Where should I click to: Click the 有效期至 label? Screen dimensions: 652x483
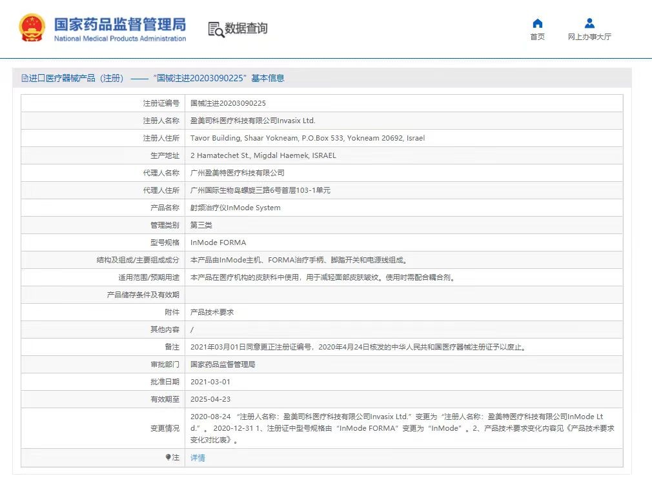tap(165, 400)
